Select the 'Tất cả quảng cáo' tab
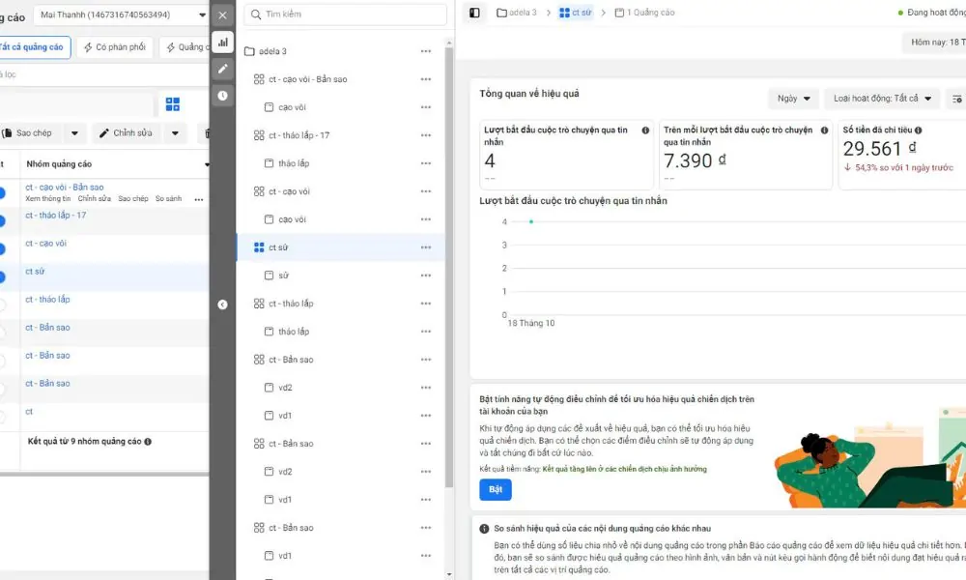This screenshot has height=580, width=966. [32, 46]
